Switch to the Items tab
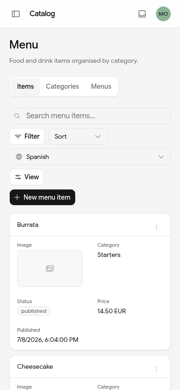The height and width of the screenshot is (390, 180). 25,86
